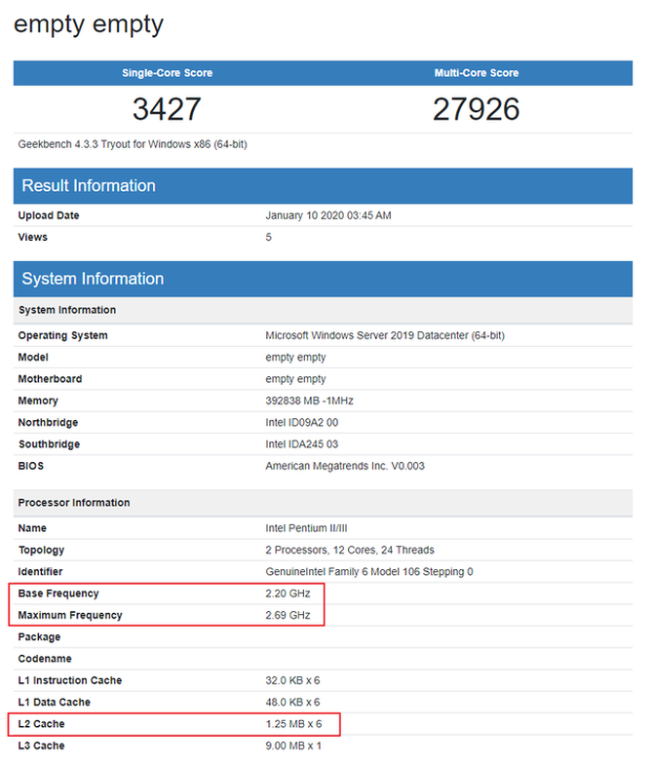Click the Topology value with 24 Threads
Screen dimensions: 653x765
click(x=350, y=550)
